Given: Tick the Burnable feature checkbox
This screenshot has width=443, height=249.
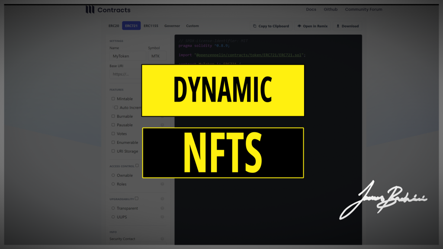Looking at the screenshot, I should tap(113, 116).
